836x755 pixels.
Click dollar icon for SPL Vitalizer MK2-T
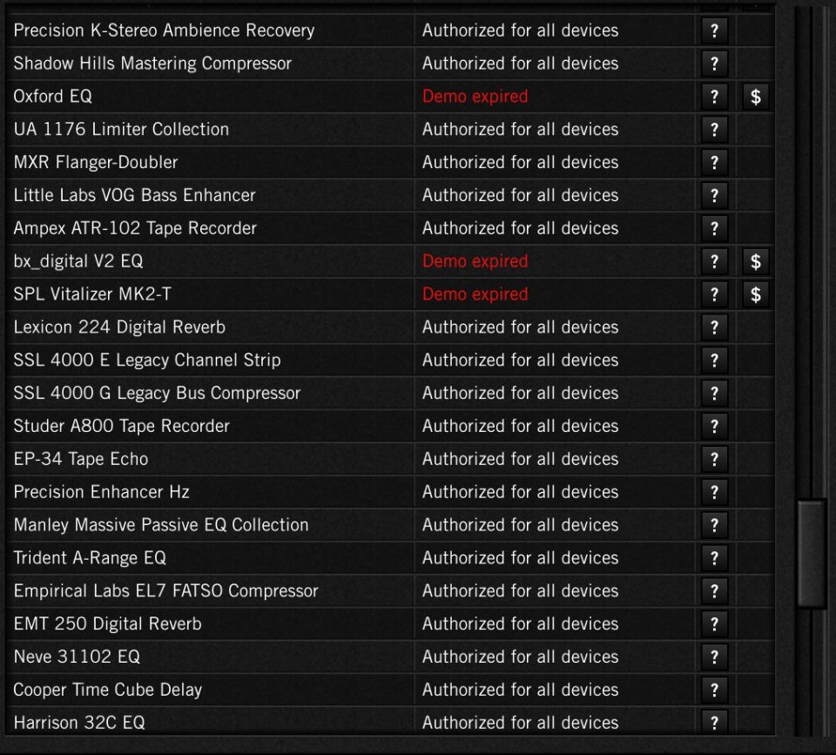click(756, 294)
